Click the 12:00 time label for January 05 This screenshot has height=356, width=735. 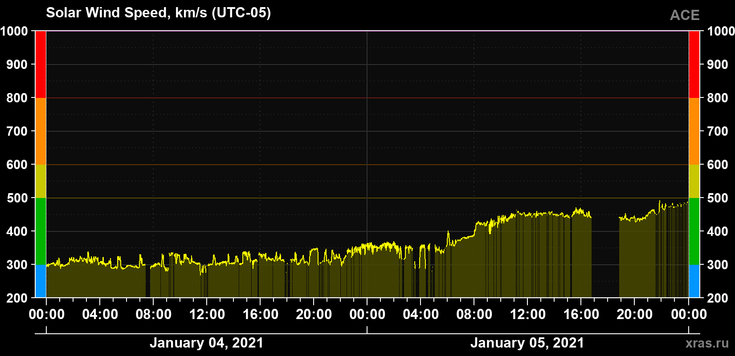tap(527, 315)
